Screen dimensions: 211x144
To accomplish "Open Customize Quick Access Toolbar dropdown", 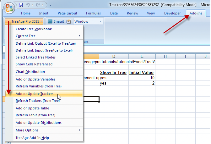I will point(50,5).
